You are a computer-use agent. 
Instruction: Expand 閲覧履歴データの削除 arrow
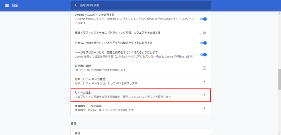tap(204, 108)
